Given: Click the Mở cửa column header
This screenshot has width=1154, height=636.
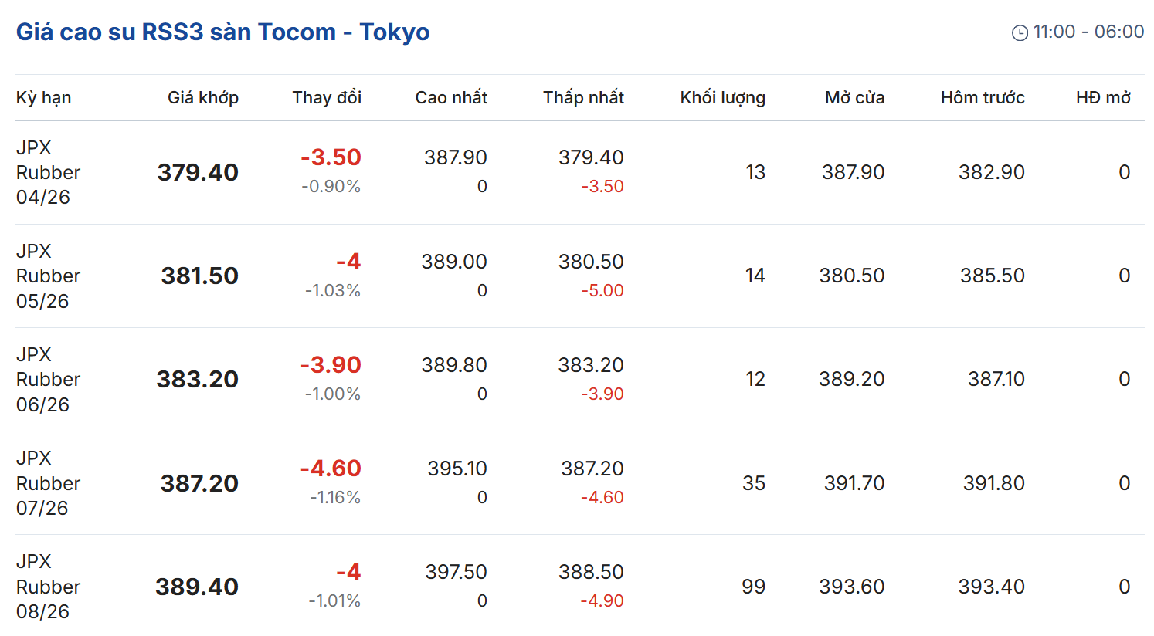Looking at the screenshot, I should click(854, 97).
